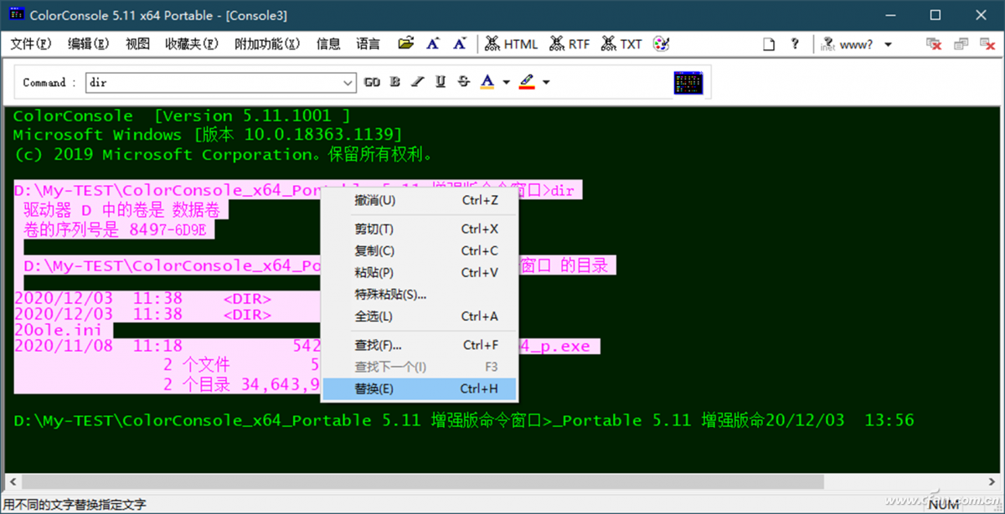Viewport: 1005px width, 514px height.
Task: Open a file using the folder icon
Action: tap(406, 44)
